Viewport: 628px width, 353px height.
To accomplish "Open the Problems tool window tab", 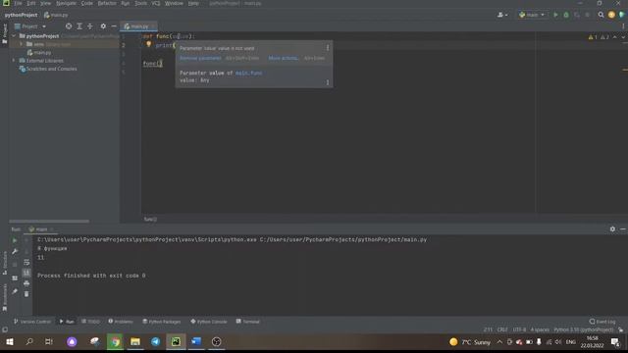I will 121,322.
